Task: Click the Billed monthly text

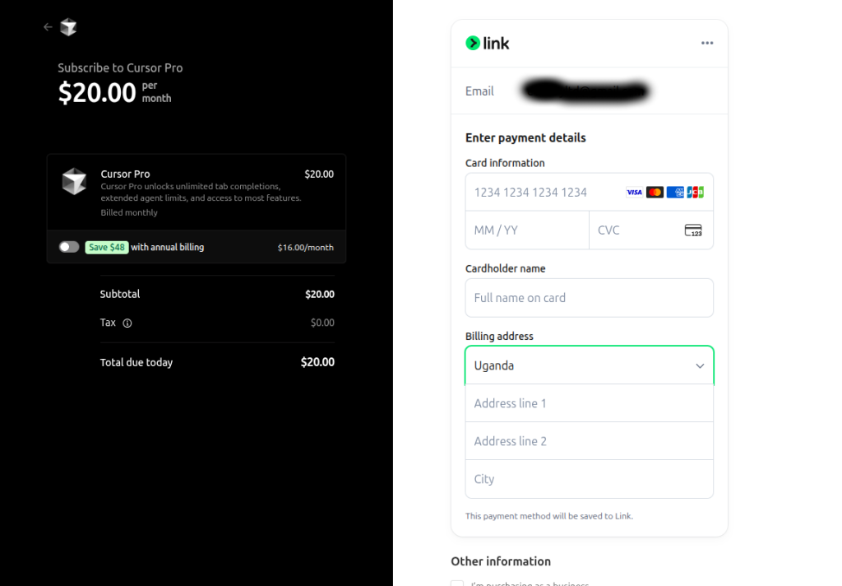Action: click(129, 212)
